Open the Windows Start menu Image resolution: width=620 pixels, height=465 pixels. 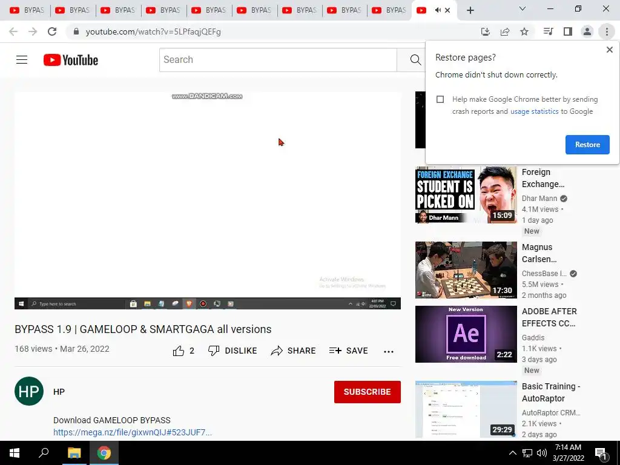click(x=15, y=453)
